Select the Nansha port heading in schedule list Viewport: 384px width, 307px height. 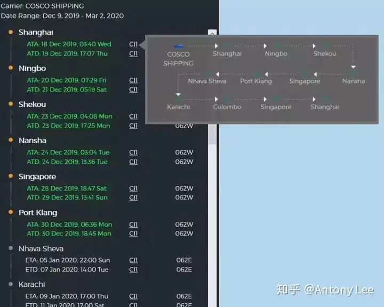pos(33,140)
